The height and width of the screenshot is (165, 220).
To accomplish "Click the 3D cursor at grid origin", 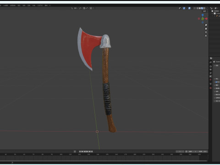I will click(97, 132).
